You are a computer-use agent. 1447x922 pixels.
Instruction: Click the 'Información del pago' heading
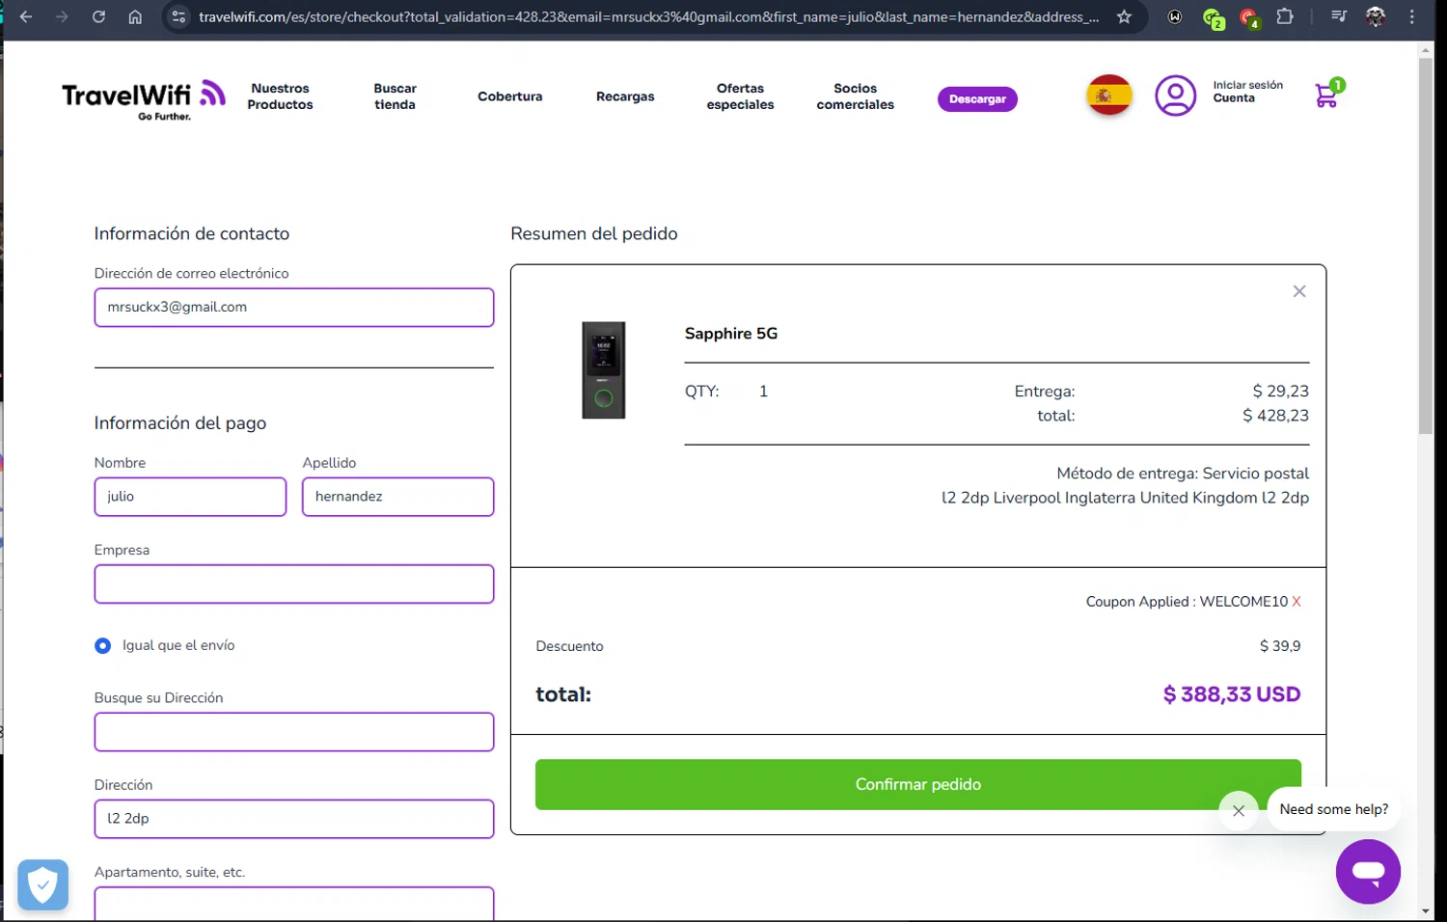click(x=180, y=423)
